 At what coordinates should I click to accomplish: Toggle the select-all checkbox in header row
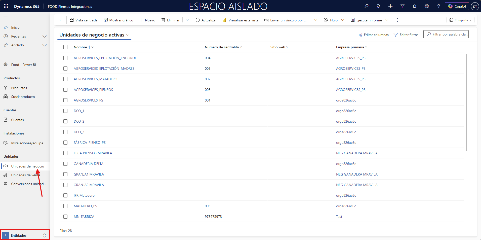65,47
